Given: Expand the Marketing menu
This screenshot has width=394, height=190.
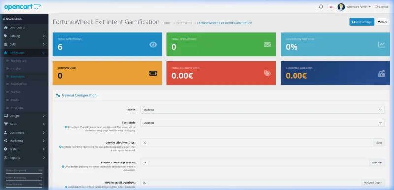Looking at the screenshot, I should pos(24,141).
